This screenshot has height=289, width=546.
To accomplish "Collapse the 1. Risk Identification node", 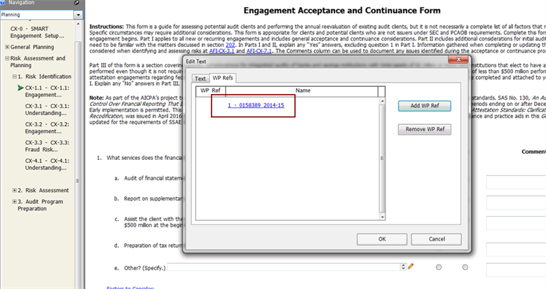I will tap(15, 76).
